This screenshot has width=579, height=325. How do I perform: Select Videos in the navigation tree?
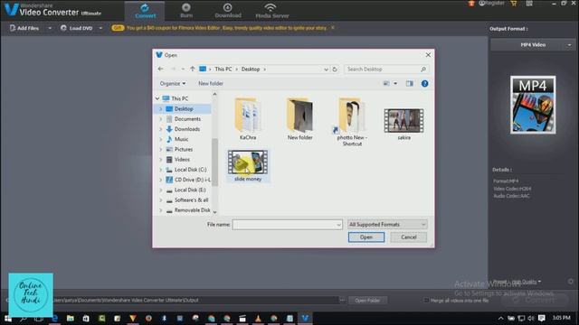pyautogui.click(x=182, y=160)
